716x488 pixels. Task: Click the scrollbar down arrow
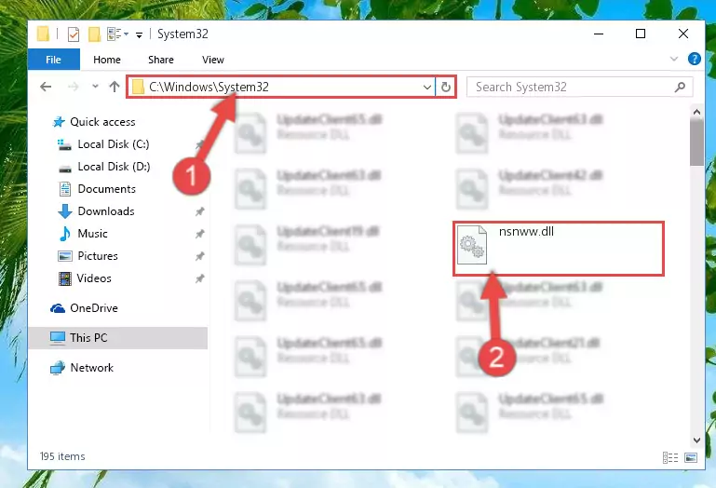[x=696, y=441]
